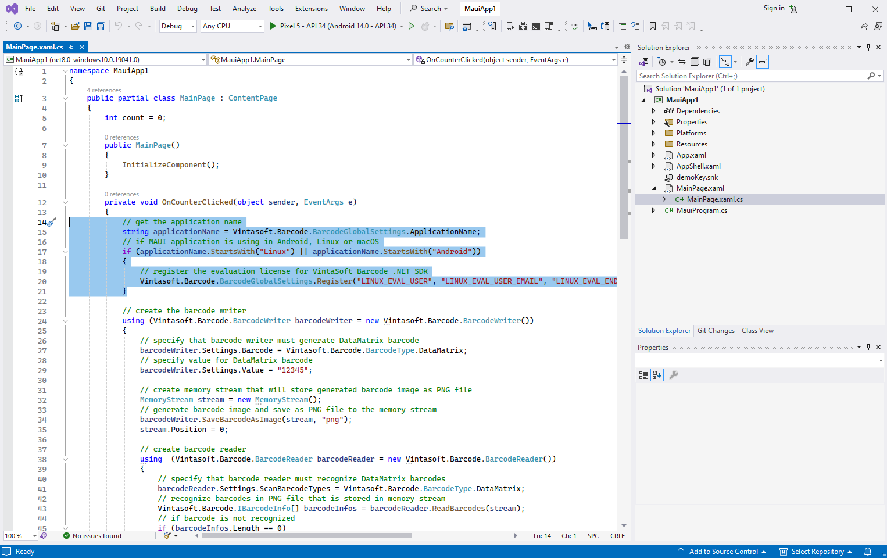Open the Debug configuration dropdown

177,26
